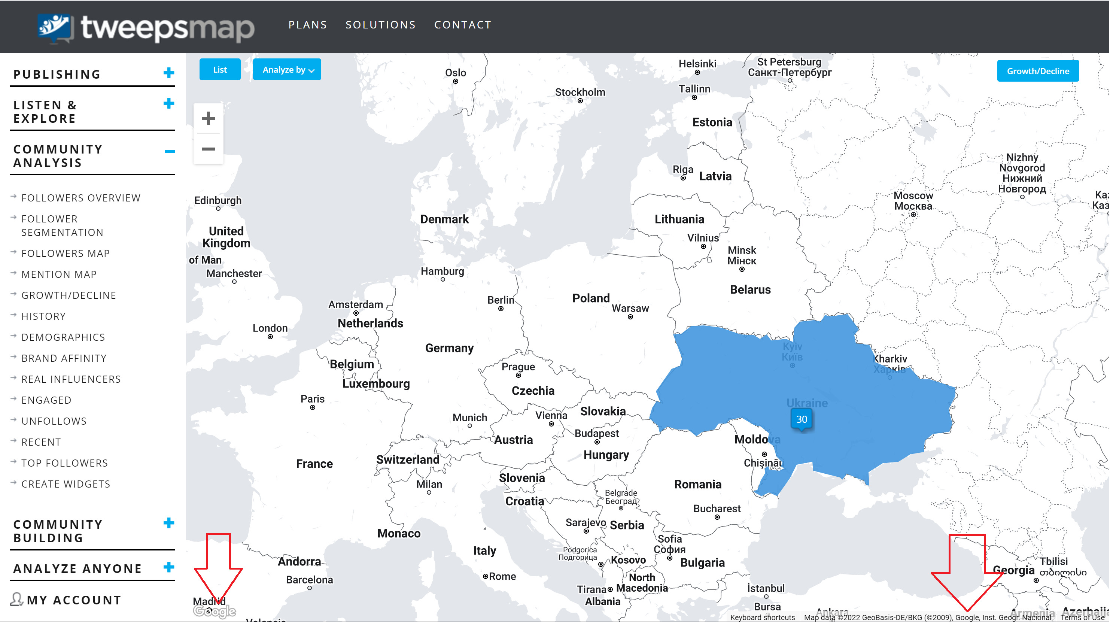Click the Latvia label on the map
1110x622 pixels.
tap(715, 176)
